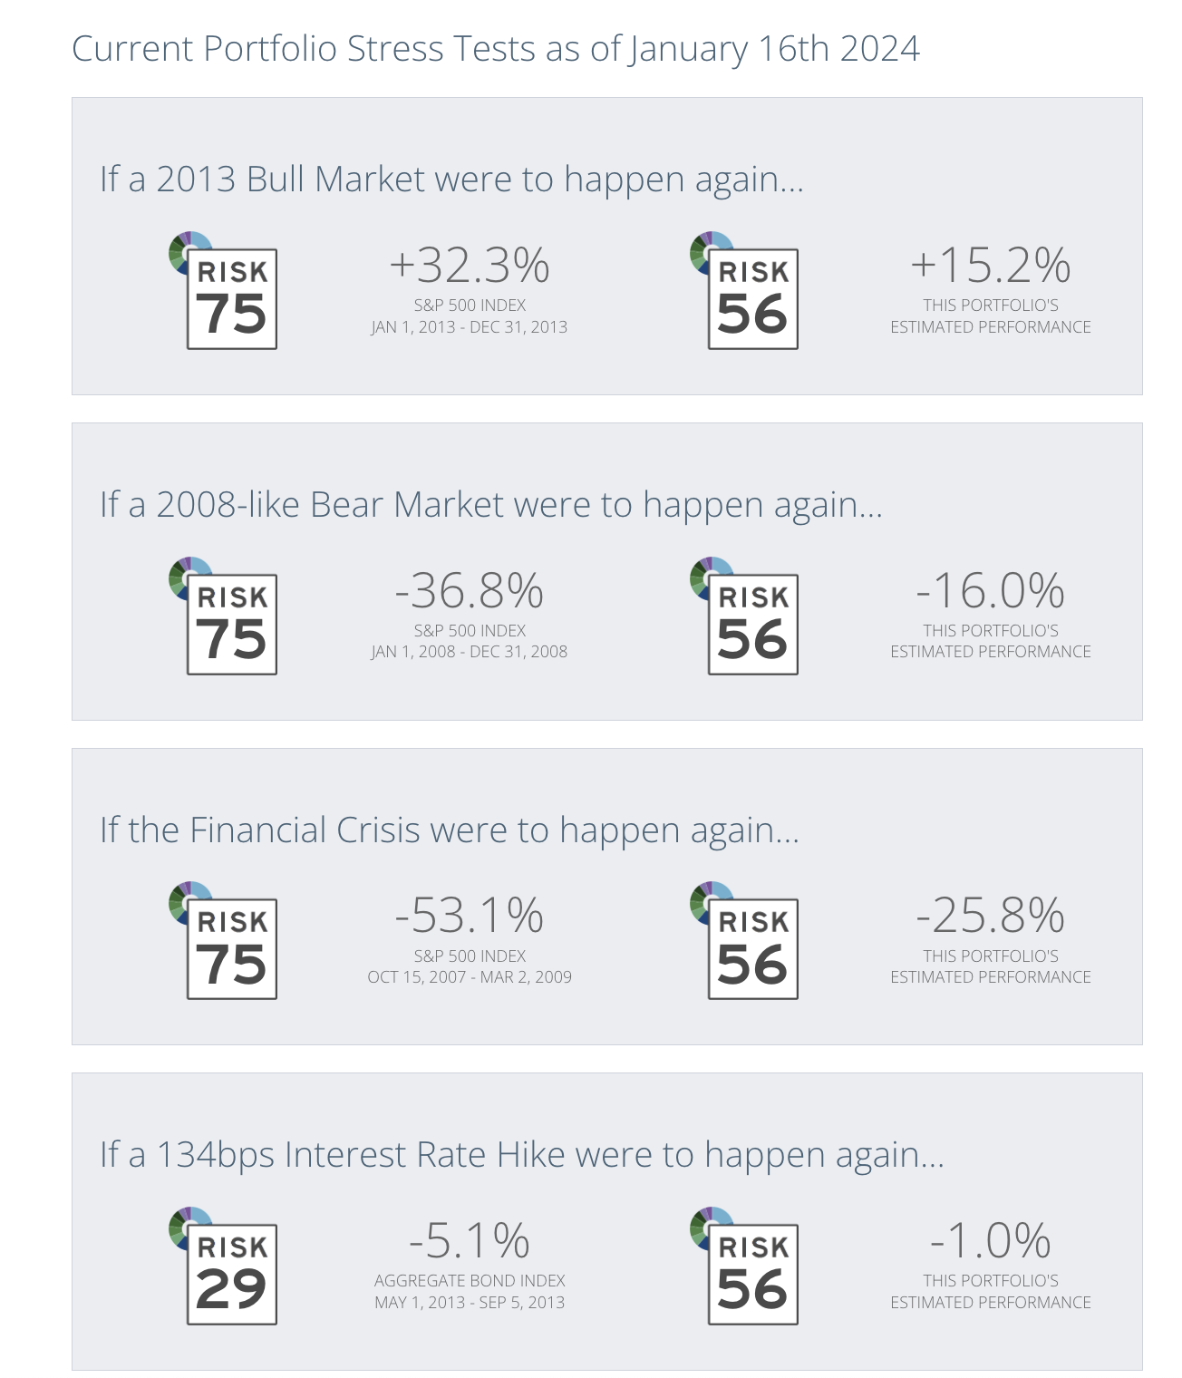Click the -53.1% S&P 500 crisis figure
Screen dimensions: 1182x1378
pyautogui.click(x=470, y=915)
